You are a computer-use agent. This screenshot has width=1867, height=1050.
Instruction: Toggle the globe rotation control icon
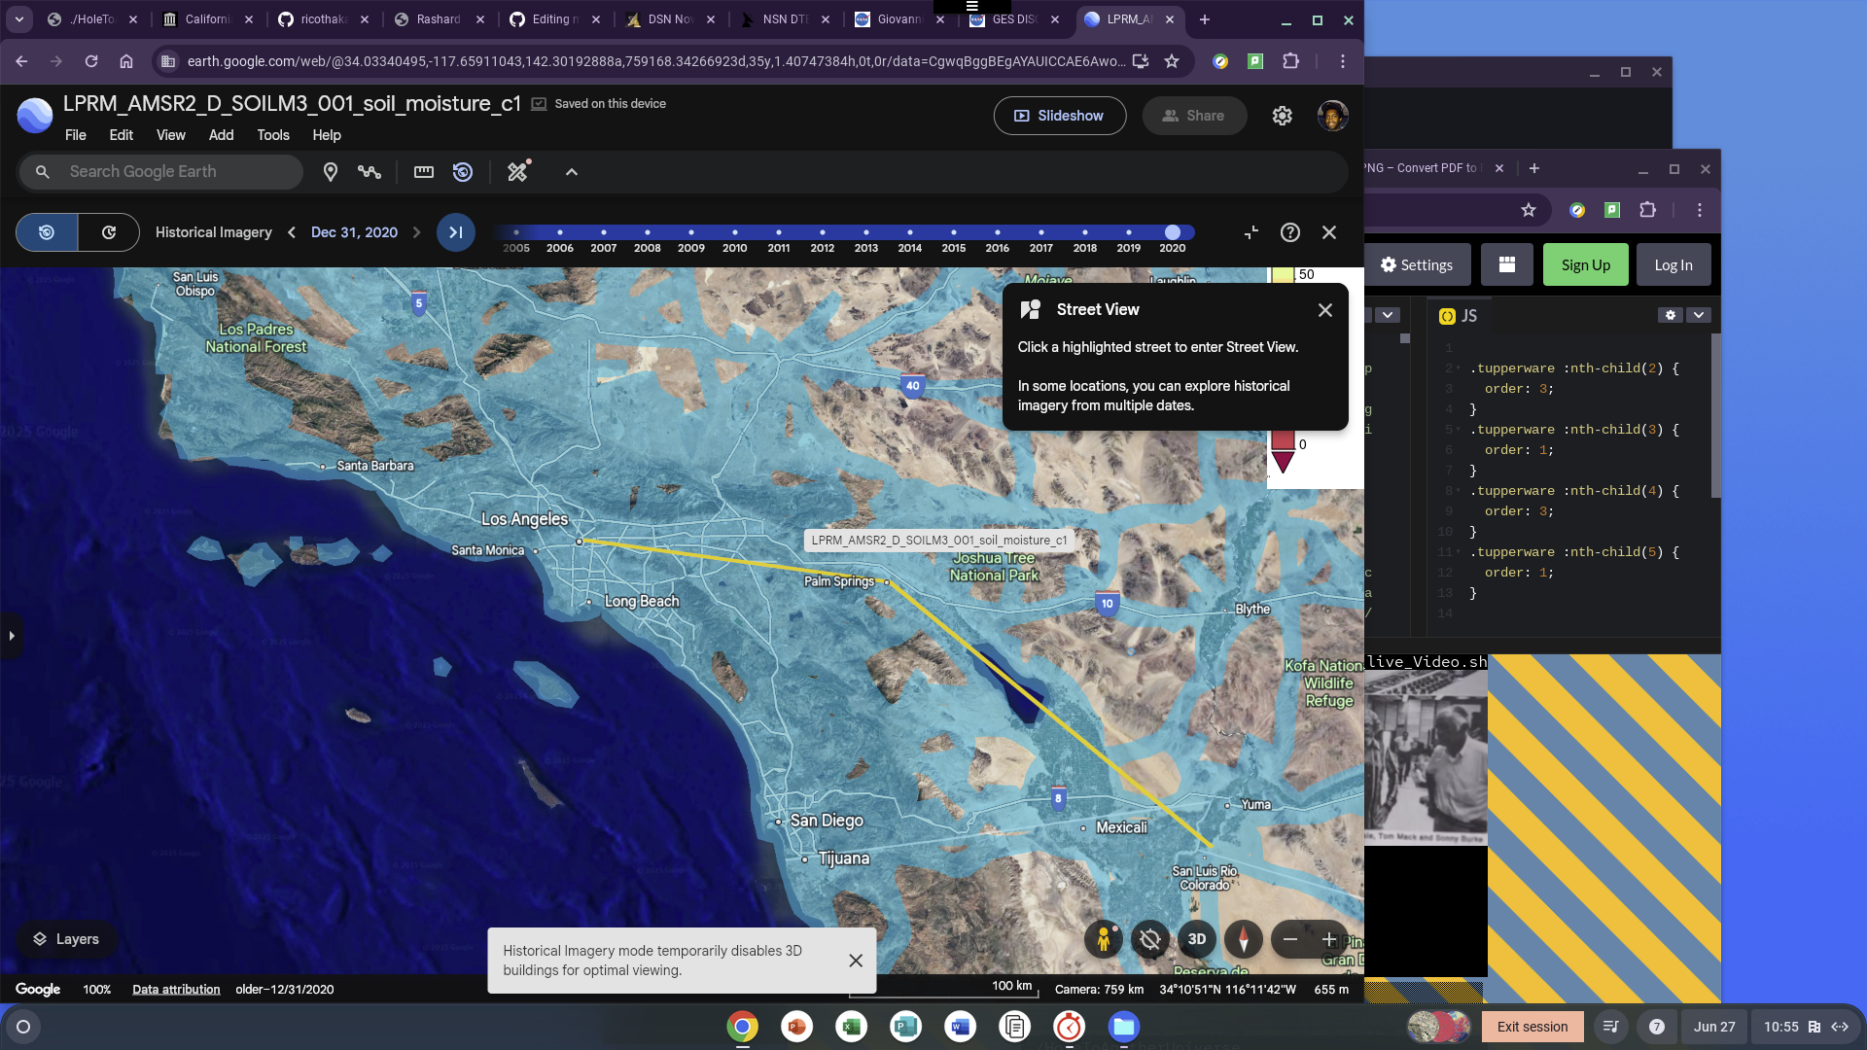pos(1150,939)
